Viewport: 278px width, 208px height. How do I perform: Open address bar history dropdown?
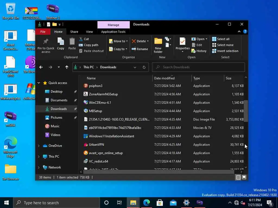coord(135,67)
